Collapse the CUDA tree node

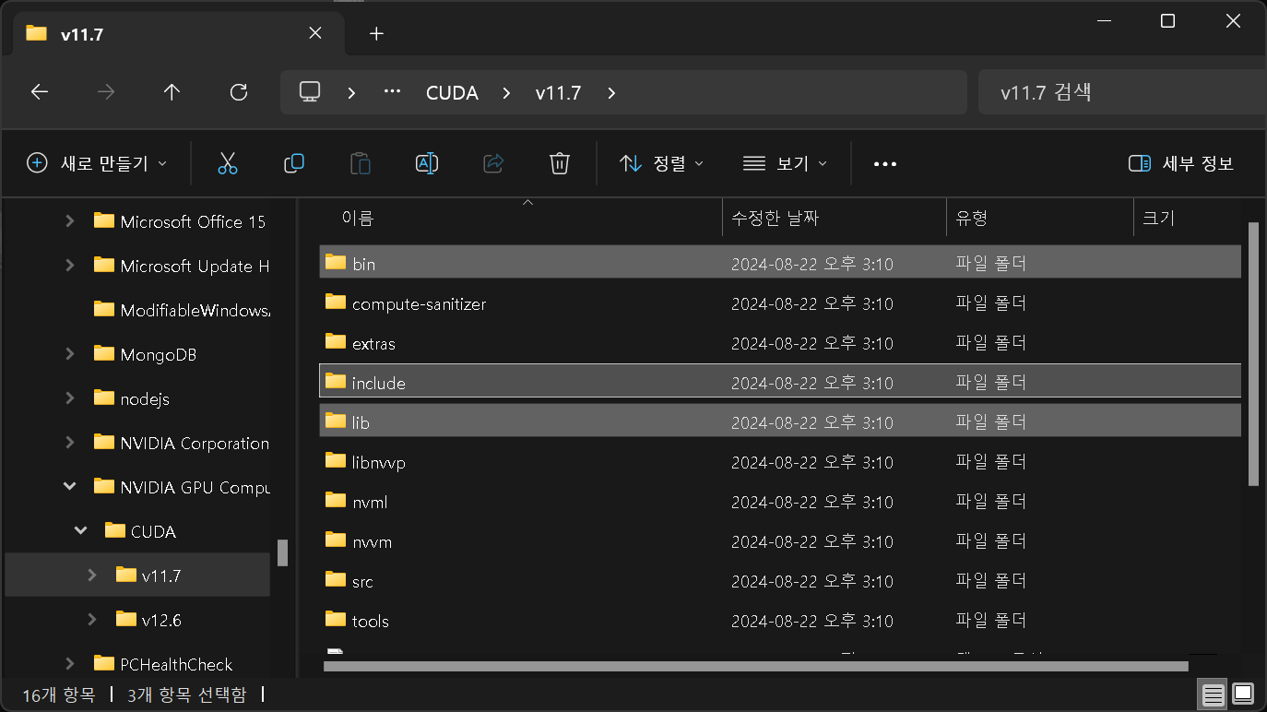(81, 531)
